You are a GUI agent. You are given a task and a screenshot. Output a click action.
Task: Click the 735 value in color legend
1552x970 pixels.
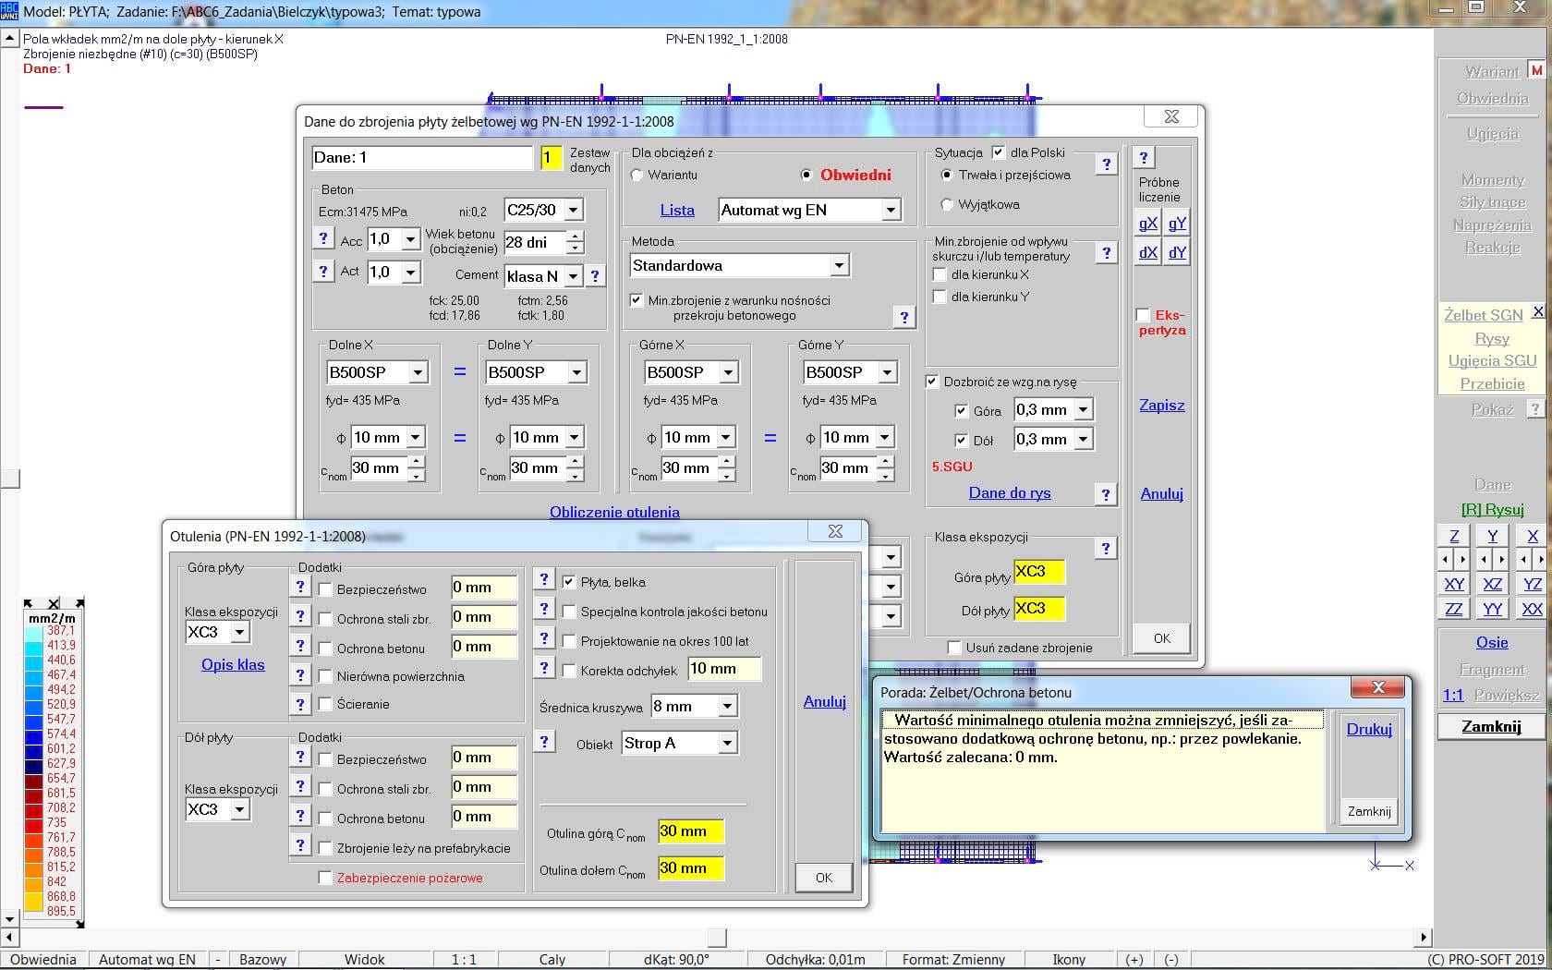coord(57,822)
